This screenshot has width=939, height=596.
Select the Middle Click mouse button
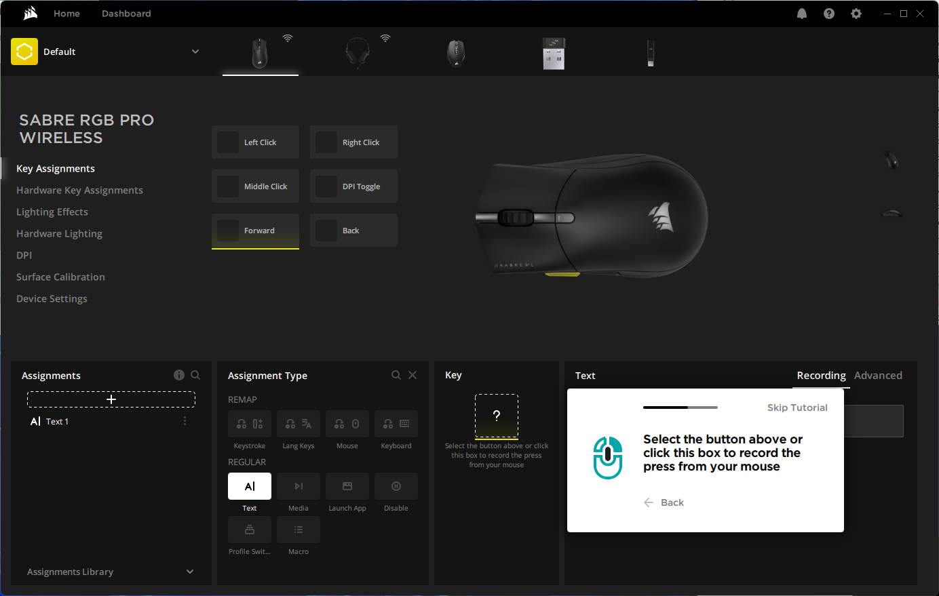click(255, 186)
